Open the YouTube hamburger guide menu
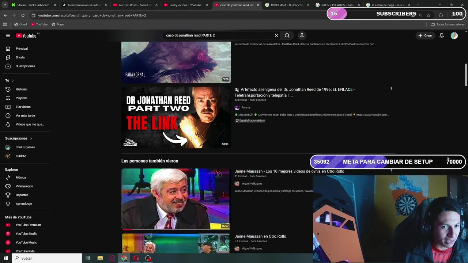This screenshot has width=468, height=263. tap(8, 35)
